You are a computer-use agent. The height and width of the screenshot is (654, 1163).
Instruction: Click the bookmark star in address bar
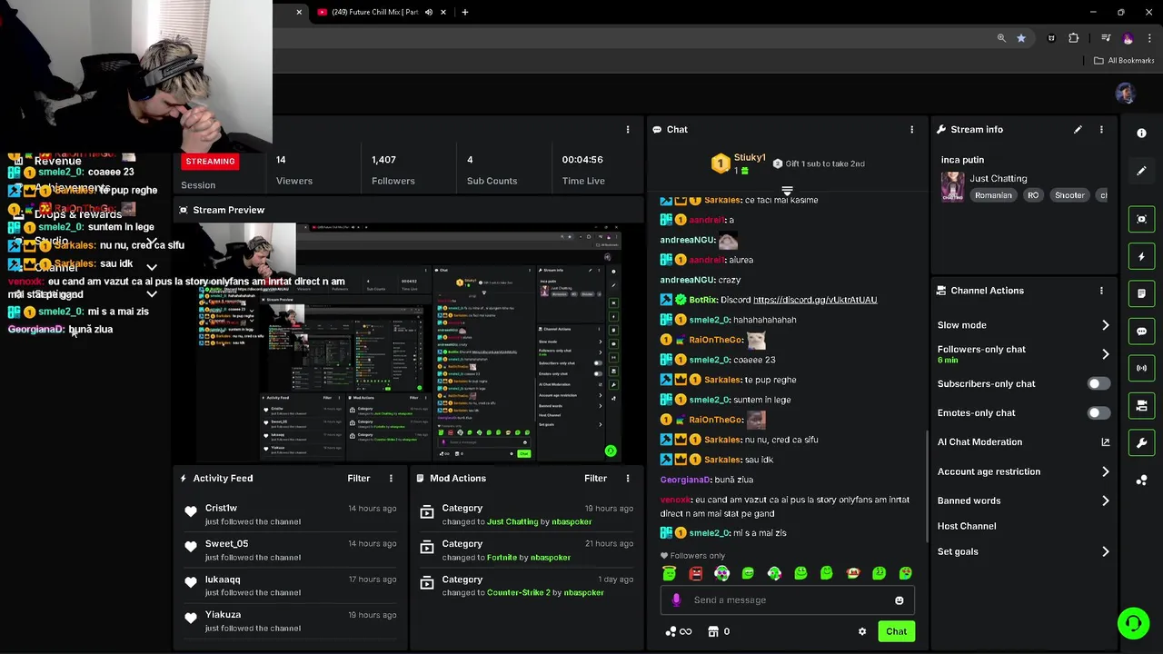[1021, 38]
